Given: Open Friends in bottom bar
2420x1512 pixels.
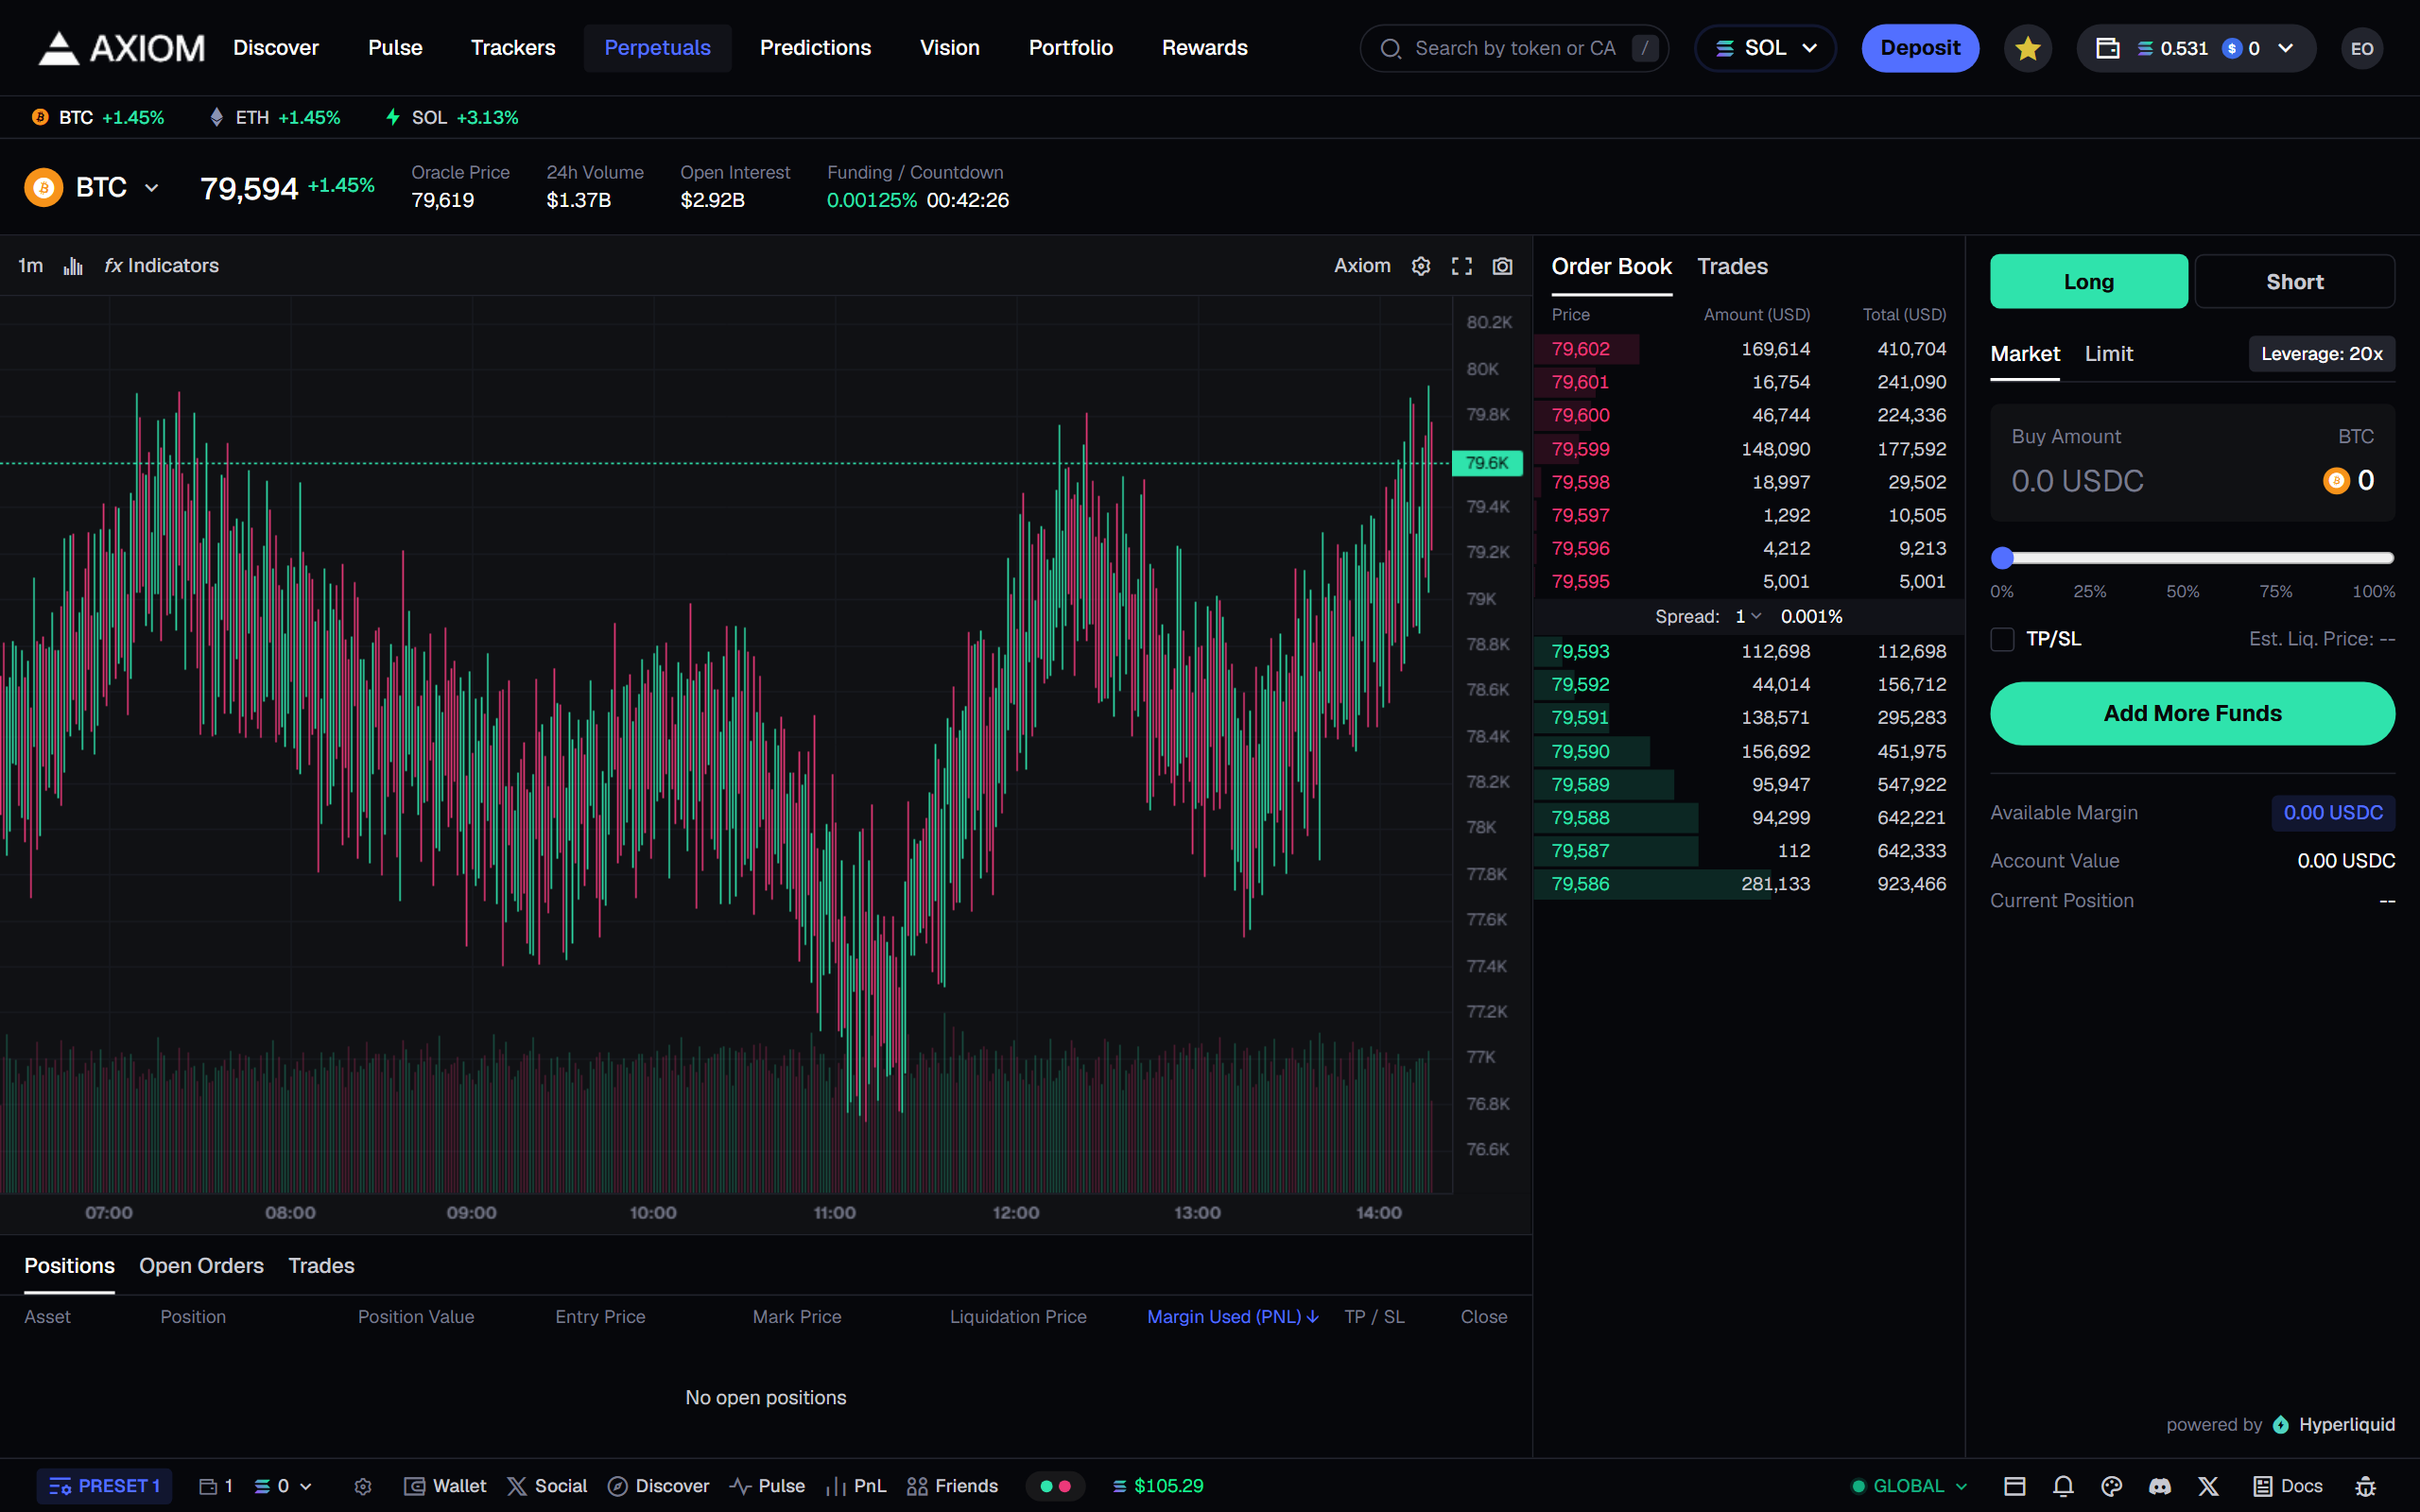Looking at the screenshot, I should [x=953, y=1486].
